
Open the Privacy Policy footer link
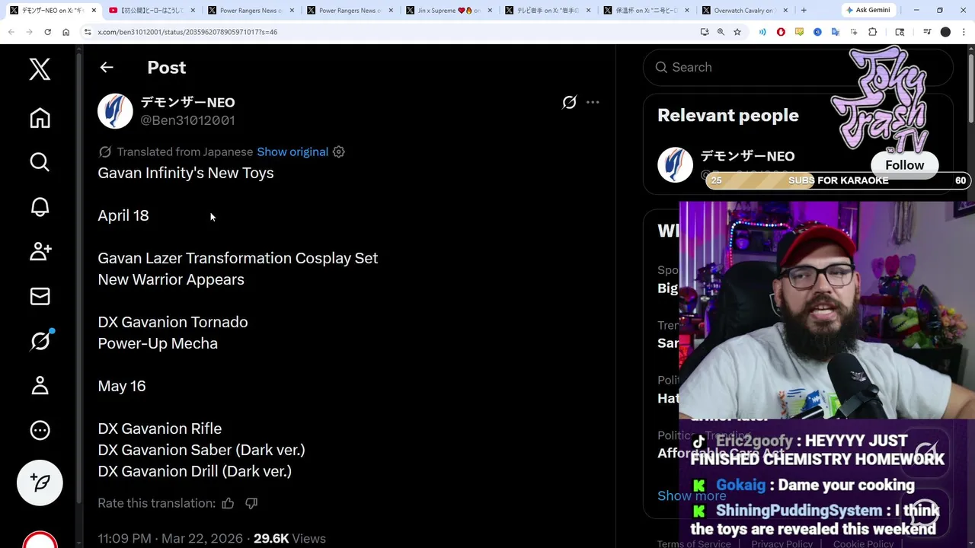(x=782, y=543)
